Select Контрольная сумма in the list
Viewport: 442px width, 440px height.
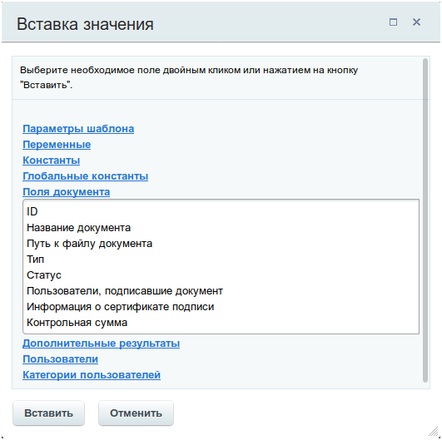coord(221,322)
